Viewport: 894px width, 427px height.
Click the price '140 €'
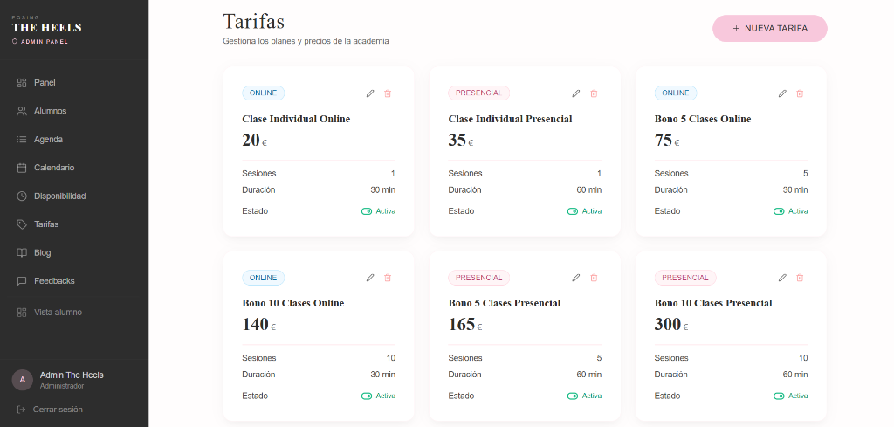pyautogui.click(x=258, y=324)
